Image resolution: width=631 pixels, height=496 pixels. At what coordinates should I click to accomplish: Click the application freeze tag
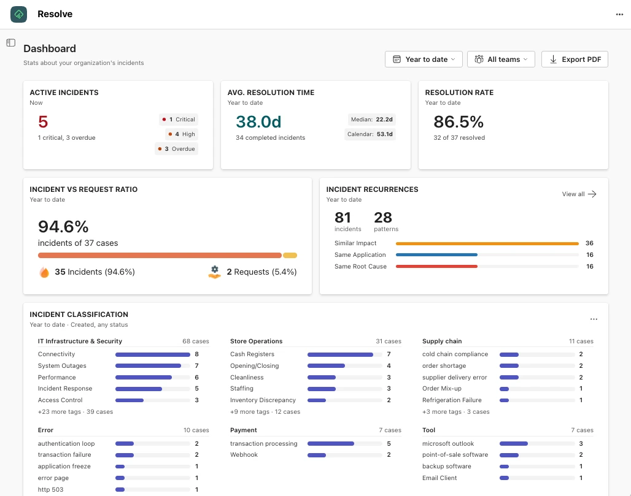coord(64,466)
